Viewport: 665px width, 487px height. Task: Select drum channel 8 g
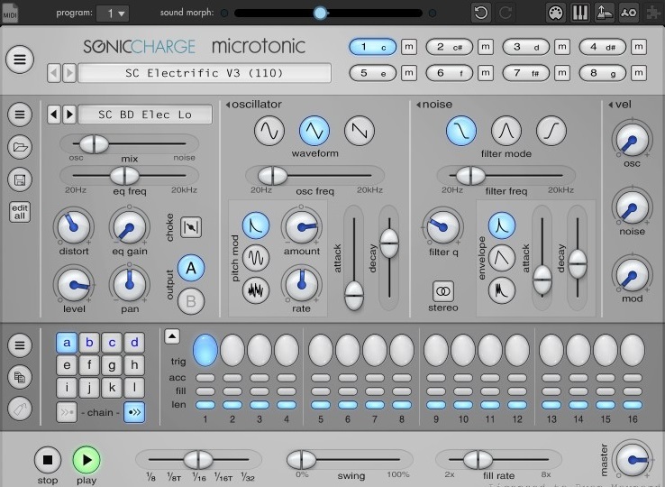(x=603, y=73)
